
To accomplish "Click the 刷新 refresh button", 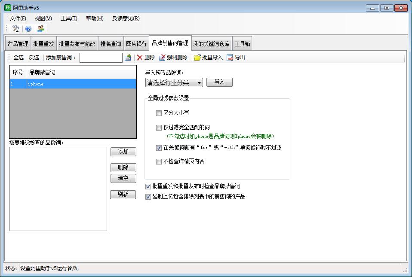I will point(123,195).
